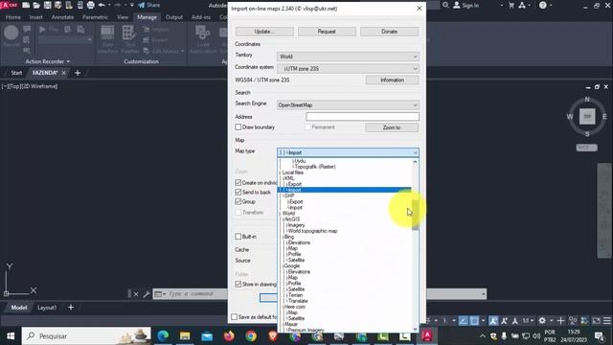
Task: Switch to the Layout1 tab
Action: point(47,308)
